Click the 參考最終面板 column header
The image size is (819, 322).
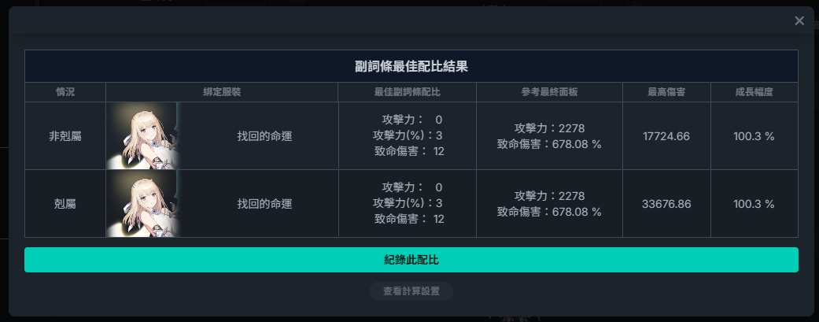[549, 92]
